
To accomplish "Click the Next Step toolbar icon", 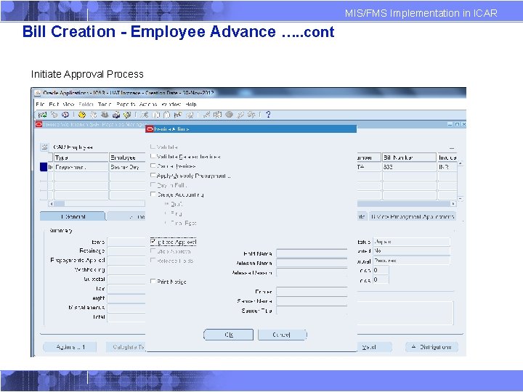I will [x=94, y=115].
